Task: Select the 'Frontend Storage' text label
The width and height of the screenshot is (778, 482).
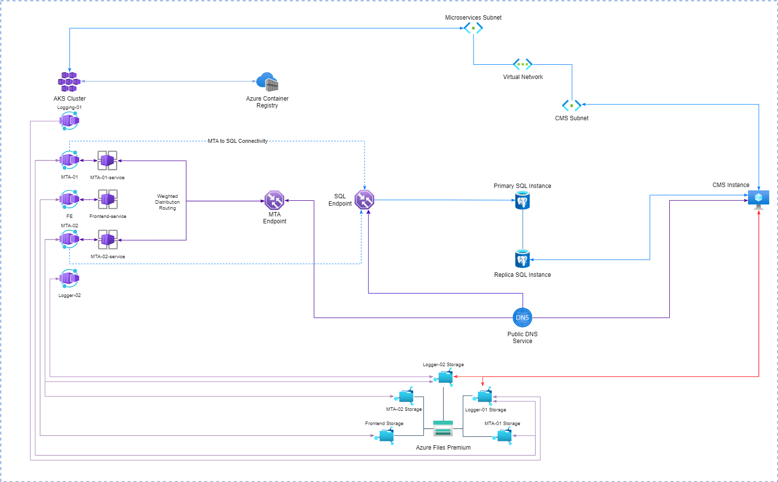Action: [384, 424]
